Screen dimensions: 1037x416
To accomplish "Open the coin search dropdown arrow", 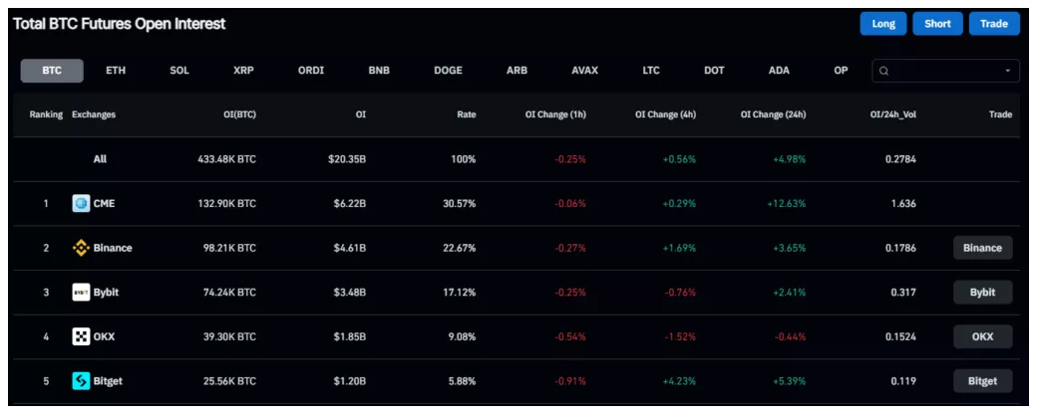I will click(1007, 71).
